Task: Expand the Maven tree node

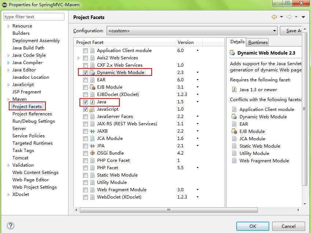Action: pos(8,99)
